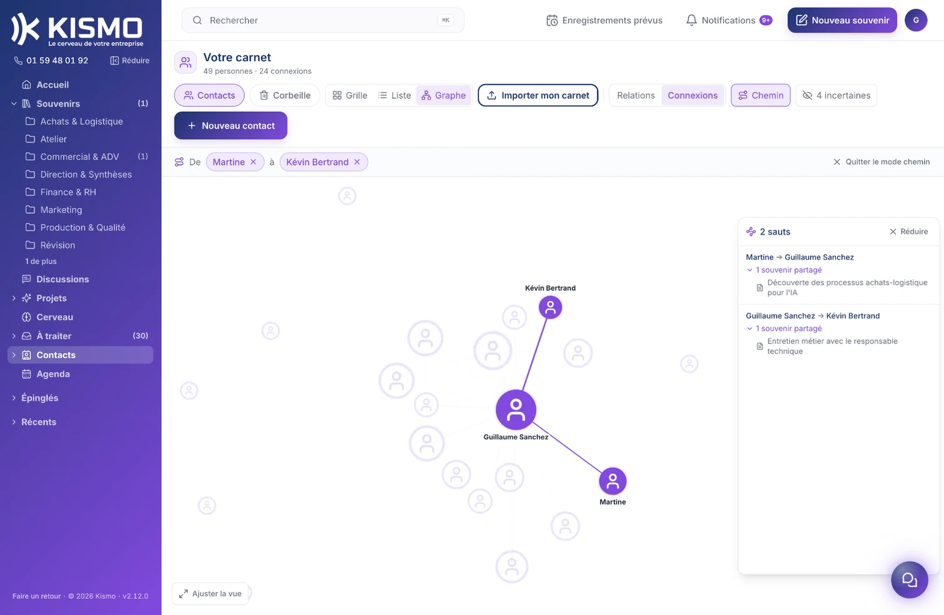Expand the Épinglés section
Screen dimensions: 944x615
tap(14, 398)
